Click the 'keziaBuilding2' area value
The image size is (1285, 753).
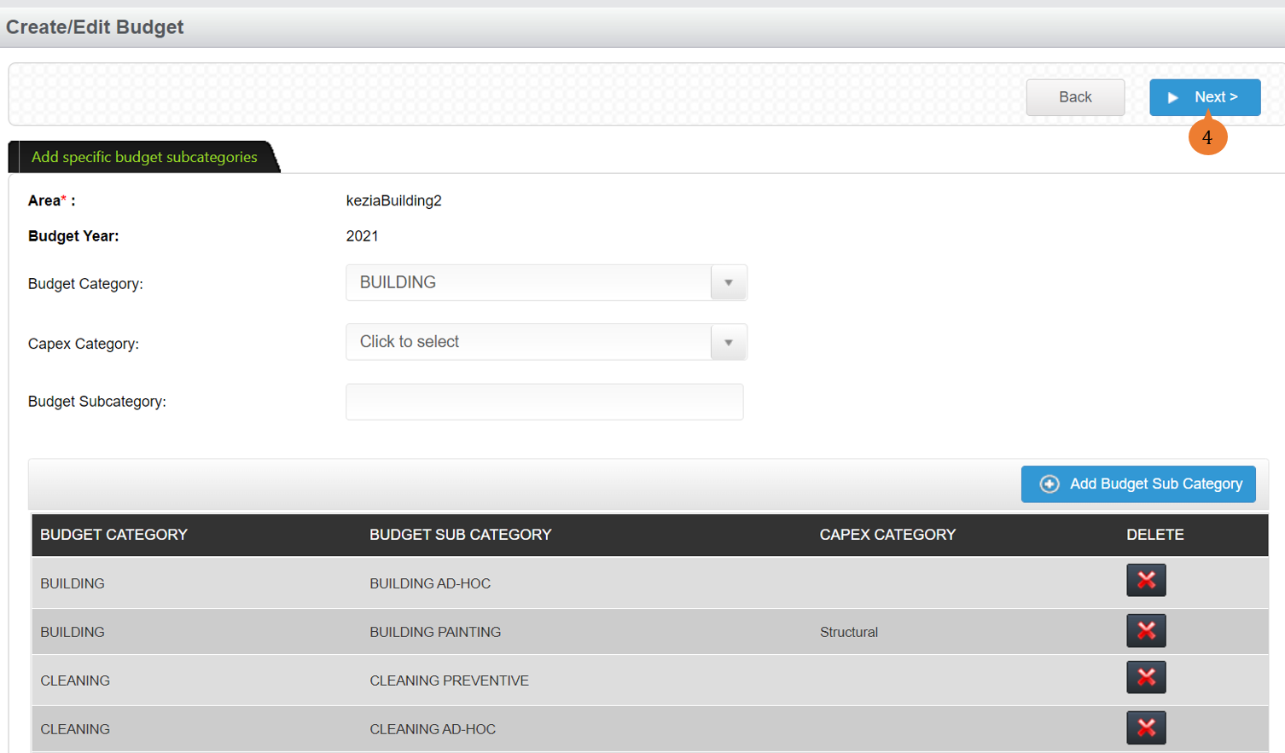coord(393,200)
